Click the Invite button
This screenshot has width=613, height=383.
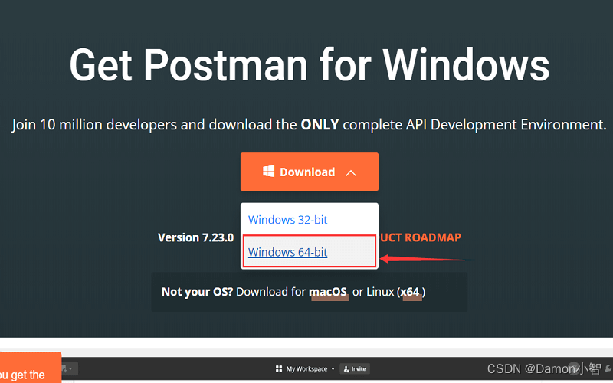[x=355, y=369]
